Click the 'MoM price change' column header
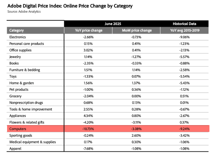 pos(137,30)
